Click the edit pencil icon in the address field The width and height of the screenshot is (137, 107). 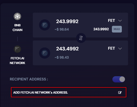coord(120,93)
